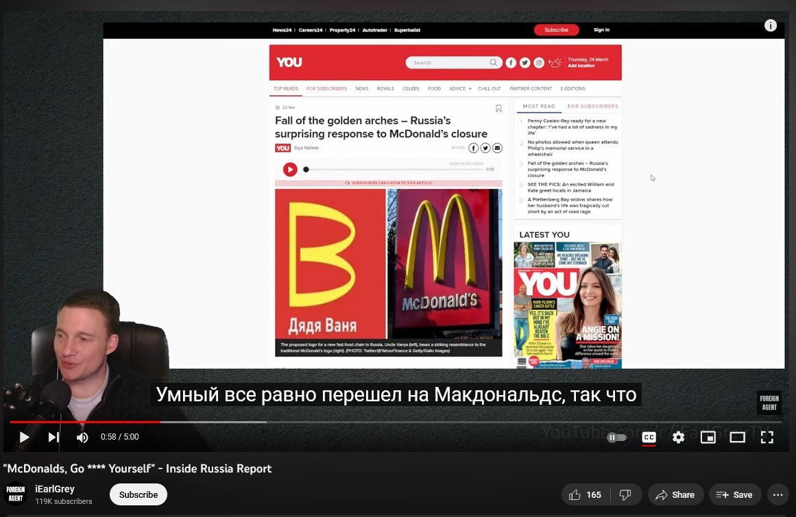Viewport: 796px width, 517px height.
Task: Share article by email
Action: [x=498, y=148]
